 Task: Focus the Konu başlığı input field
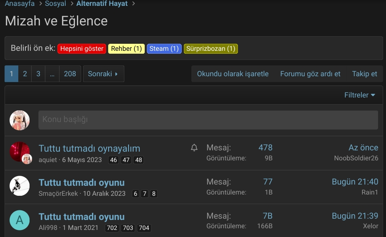(208, 120)
